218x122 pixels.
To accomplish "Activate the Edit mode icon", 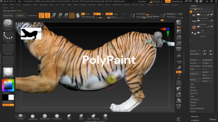I will (x=41, y=15).
